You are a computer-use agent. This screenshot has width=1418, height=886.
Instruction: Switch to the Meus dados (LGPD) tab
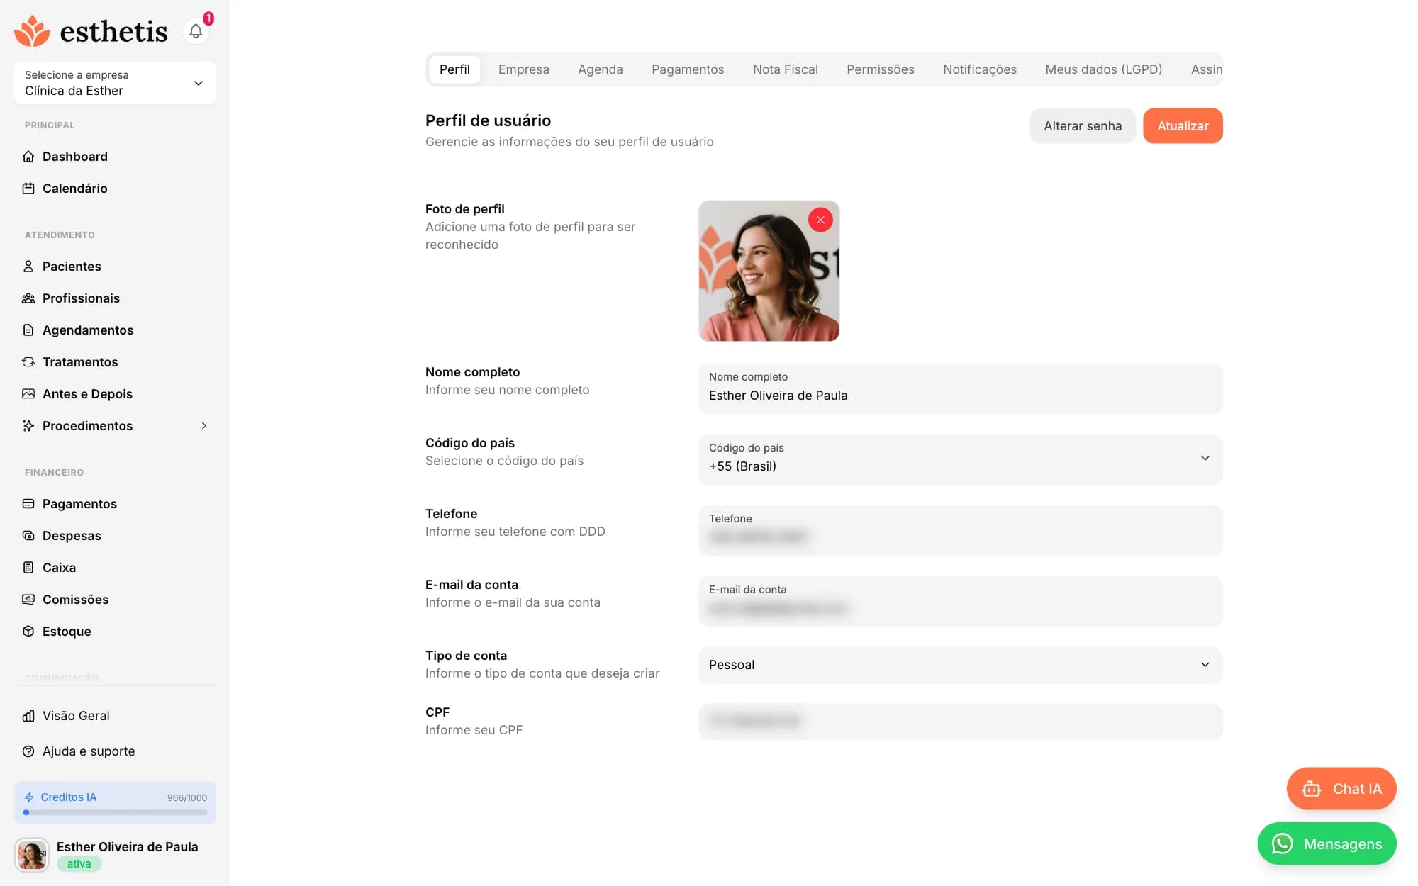(1104, 69)
